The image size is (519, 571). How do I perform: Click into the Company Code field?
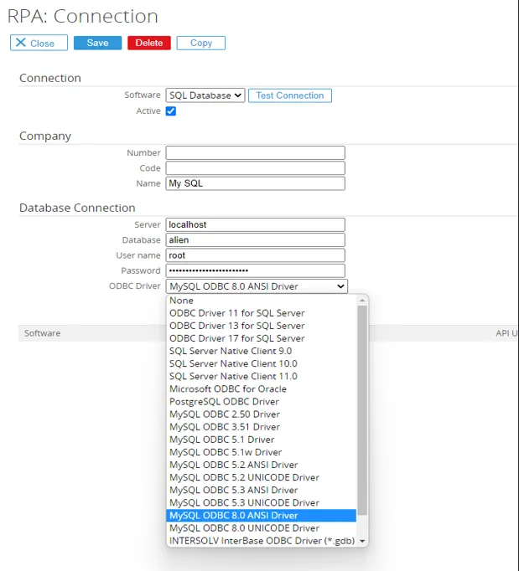tap(255, 168)
